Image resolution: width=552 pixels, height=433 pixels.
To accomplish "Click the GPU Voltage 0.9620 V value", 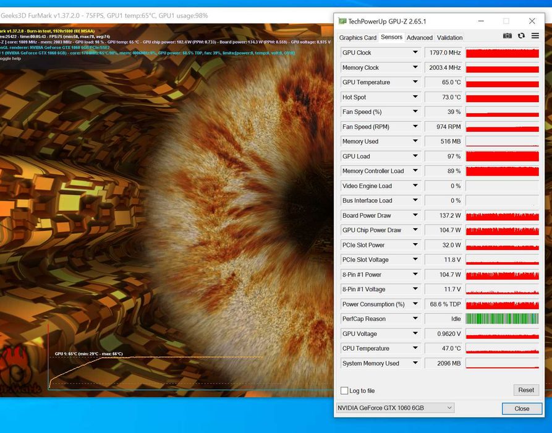I will click(444, 333).
